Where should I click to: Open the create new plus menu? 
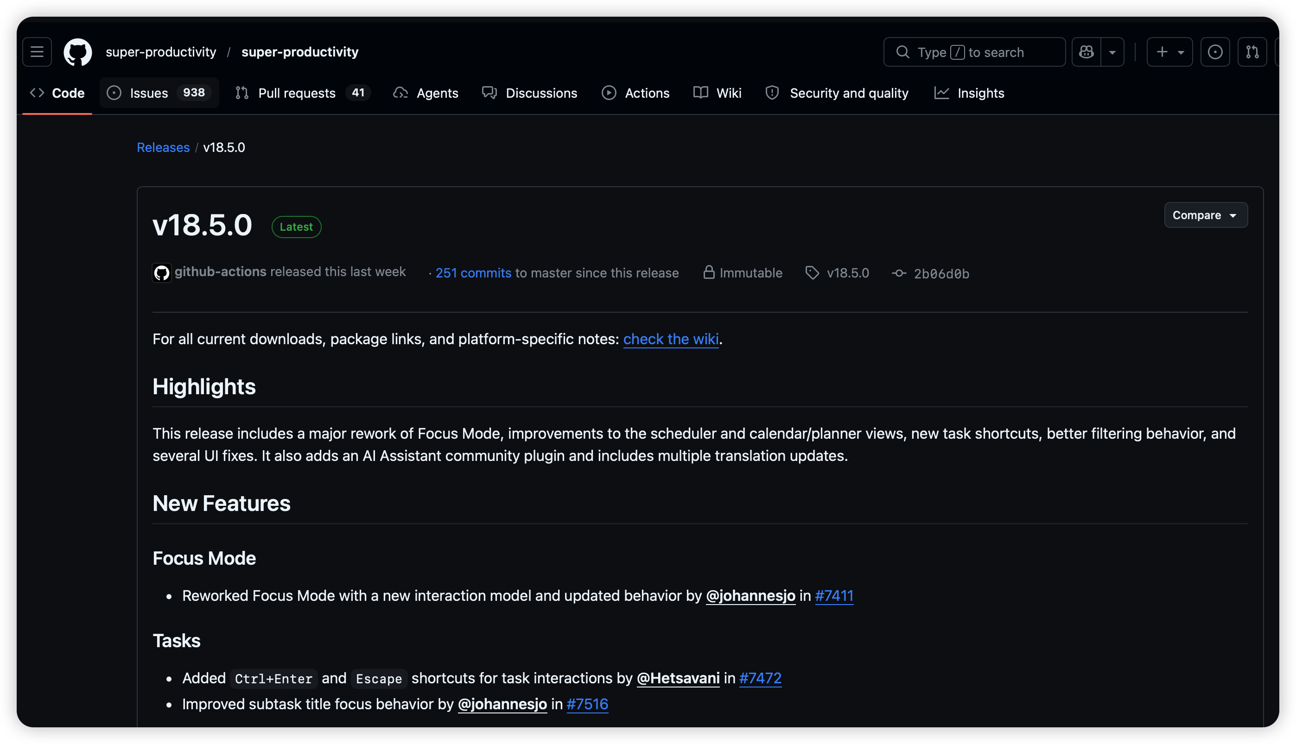coord(1170,51)
